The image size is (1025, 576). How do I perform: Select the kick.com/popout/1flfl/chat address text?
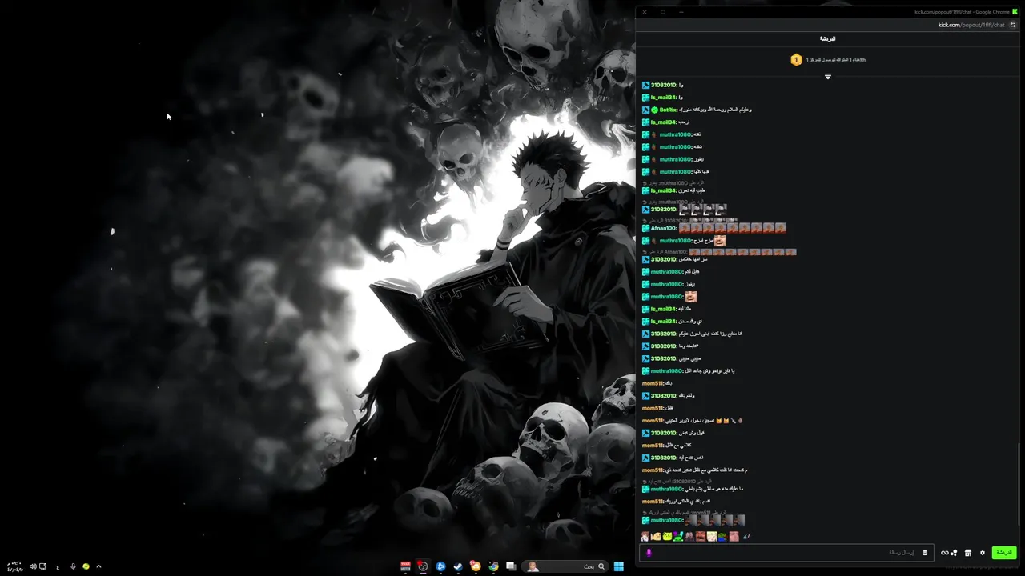point(971,25)
